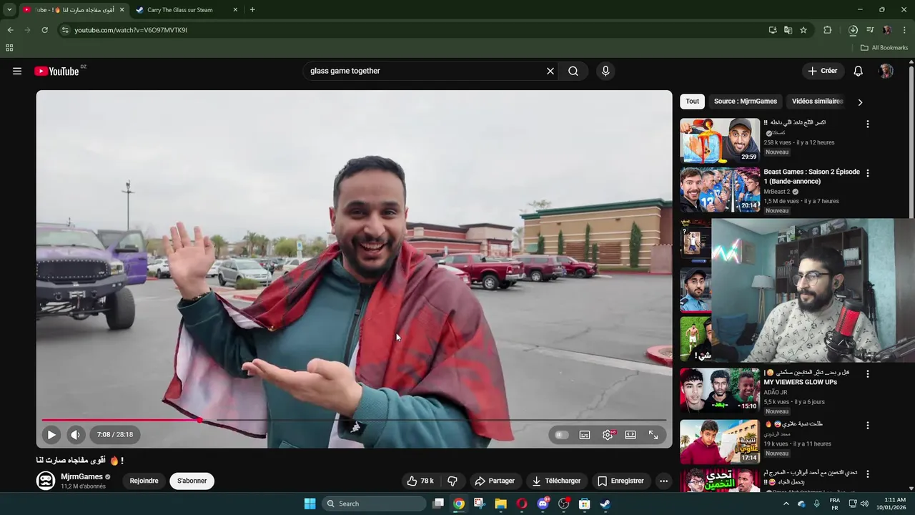The height and width of the screenshot is (515, 915).
Task: Open the 29:59 suggested video thumbnail
Action: pos(720,140)
